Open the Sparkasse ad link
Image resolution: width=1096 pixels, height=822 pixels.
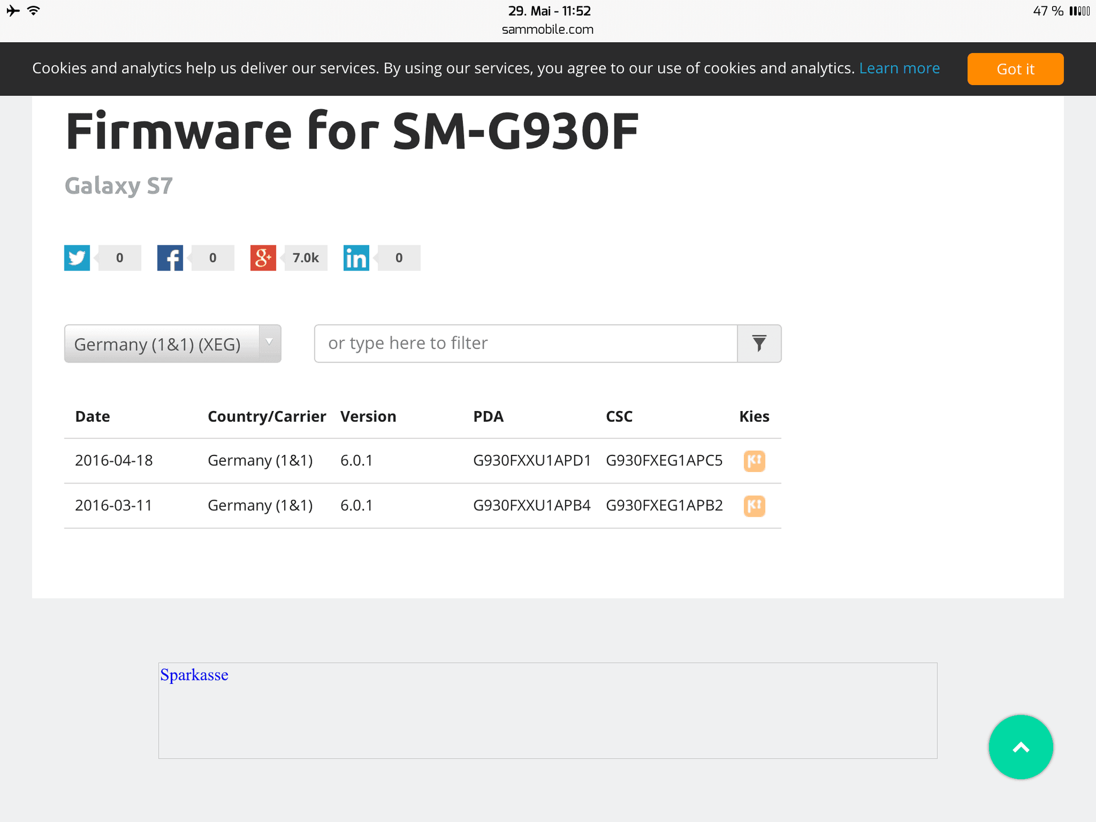pyautogui.click(x=194, y=675)
